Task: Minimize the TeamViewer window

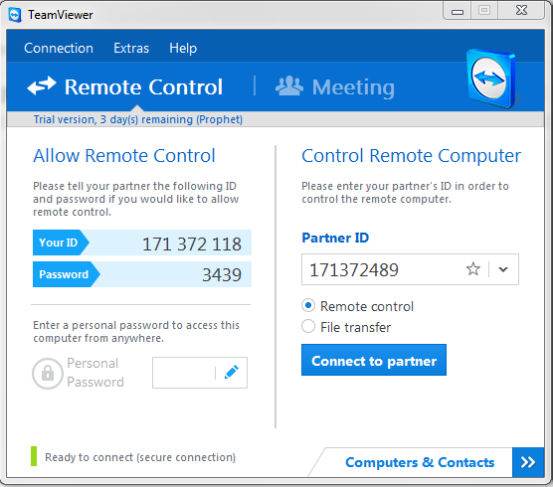Action: click(x=458, y=11)
